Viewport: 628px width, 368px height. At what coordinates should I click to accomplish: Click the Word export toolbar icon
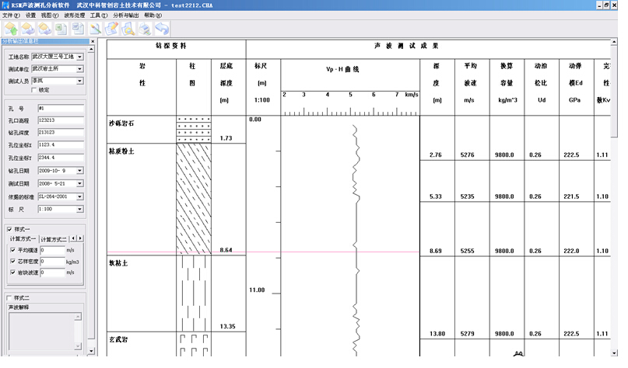point(78,29)
